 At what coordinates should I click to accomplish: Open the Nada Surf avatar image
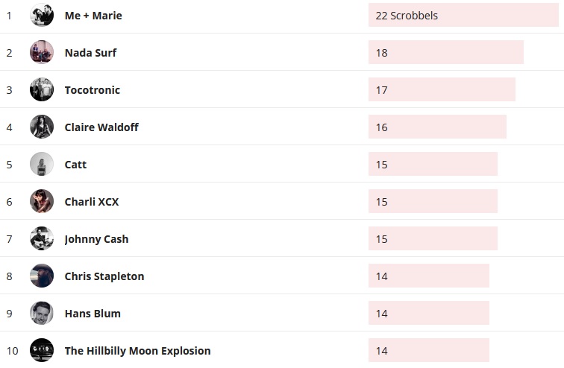(42, 52)
